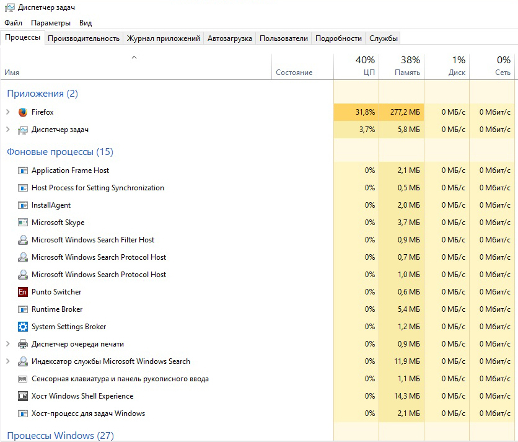Image resolution: width=518 pixels, height=442 pixels.
Task: Open the Параметры menu
Action: pyautogui.click(x=51, y=23)
